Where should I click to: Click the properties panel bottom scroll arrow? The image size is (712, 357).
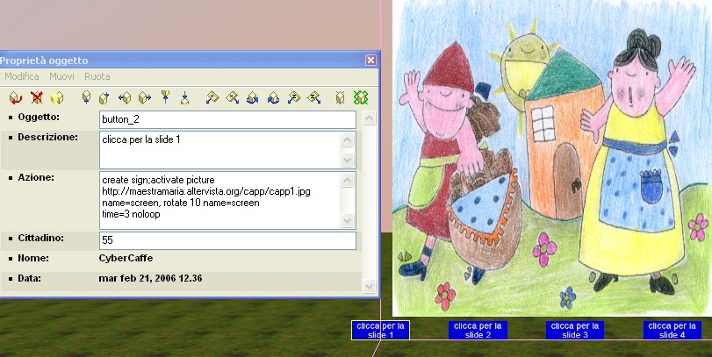[x=369, y=286]
